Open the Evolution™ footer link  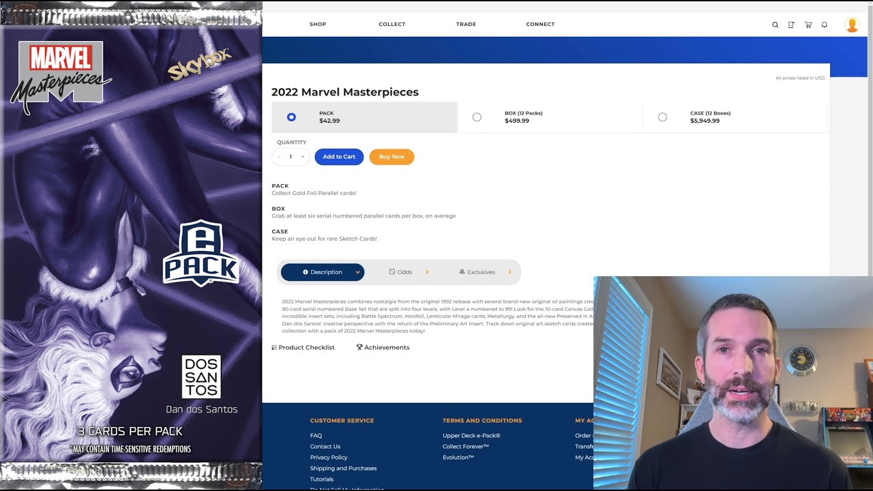pos(458,458)
